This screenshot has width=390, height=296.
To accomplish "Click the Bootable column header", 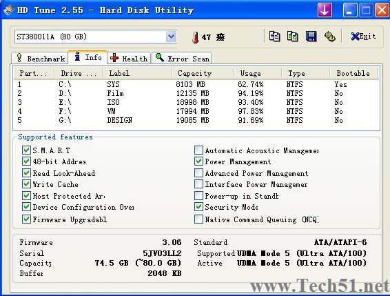I will 353,73.
